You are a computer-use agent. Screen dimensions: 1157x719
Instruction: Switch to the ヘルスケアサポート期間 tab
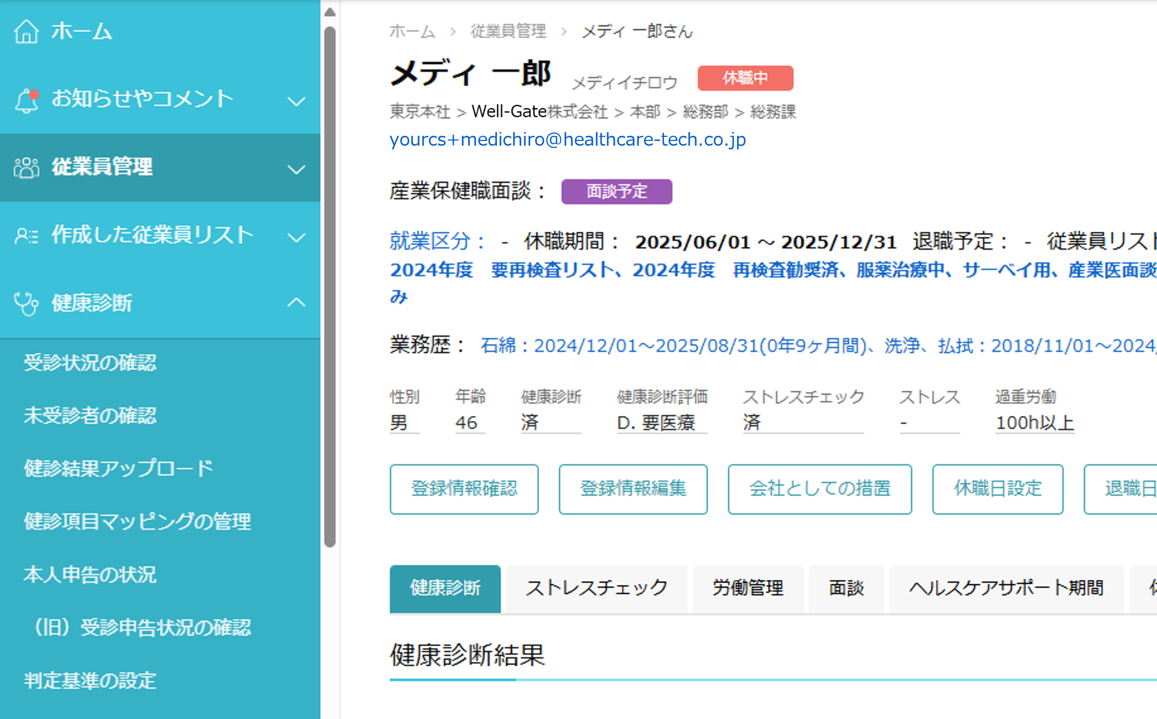coord(1006,589)
